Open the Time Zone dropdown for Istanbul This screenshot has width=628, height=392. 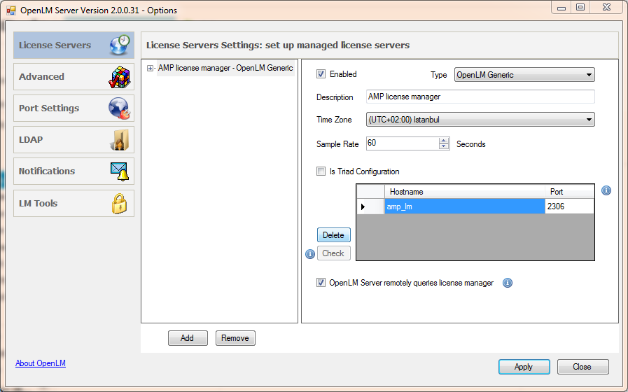tap(480, 120)
